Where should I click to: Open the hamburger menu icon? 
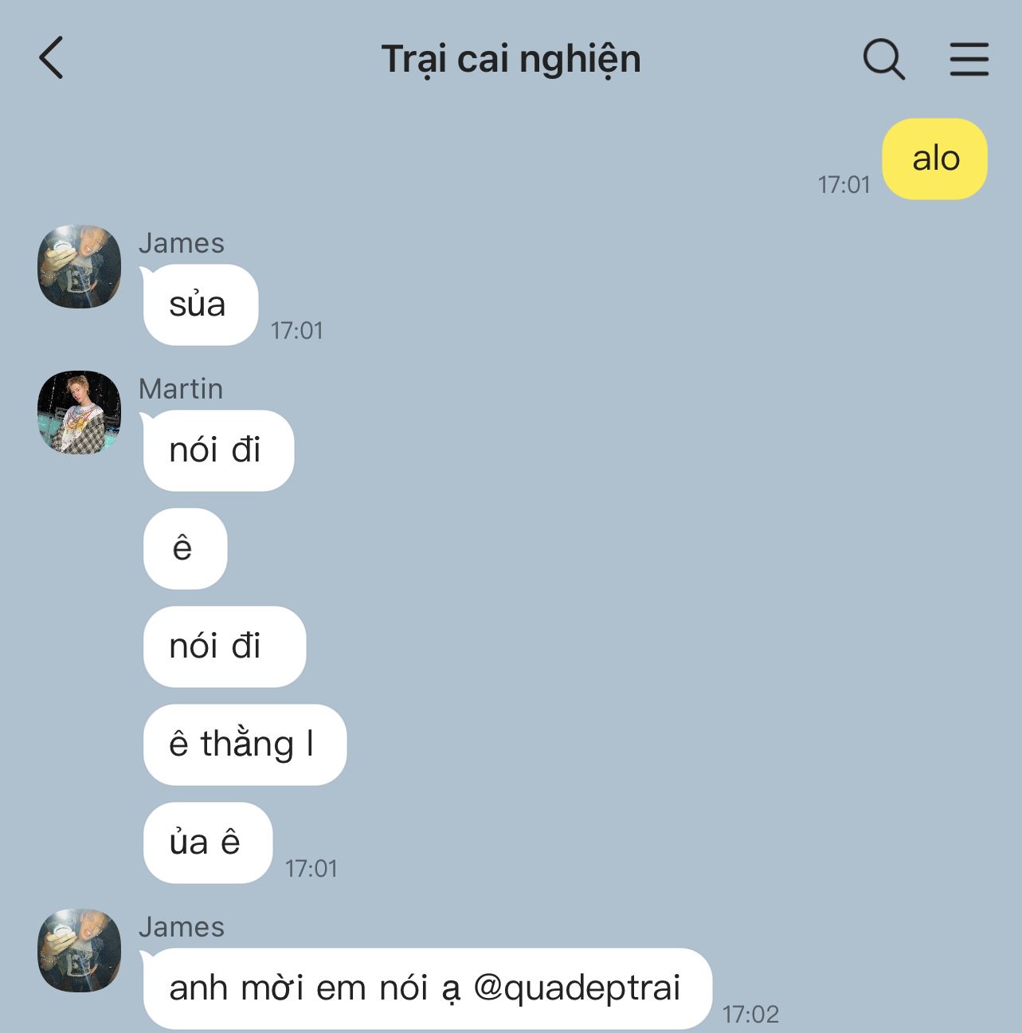[x=969, y=59]
